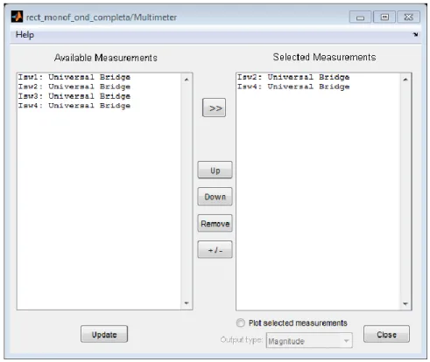The height and width of the screenshot is (362, 430).
Task: Select Isw1: Universal Bridge in Available Measurements
Action: 74,77
